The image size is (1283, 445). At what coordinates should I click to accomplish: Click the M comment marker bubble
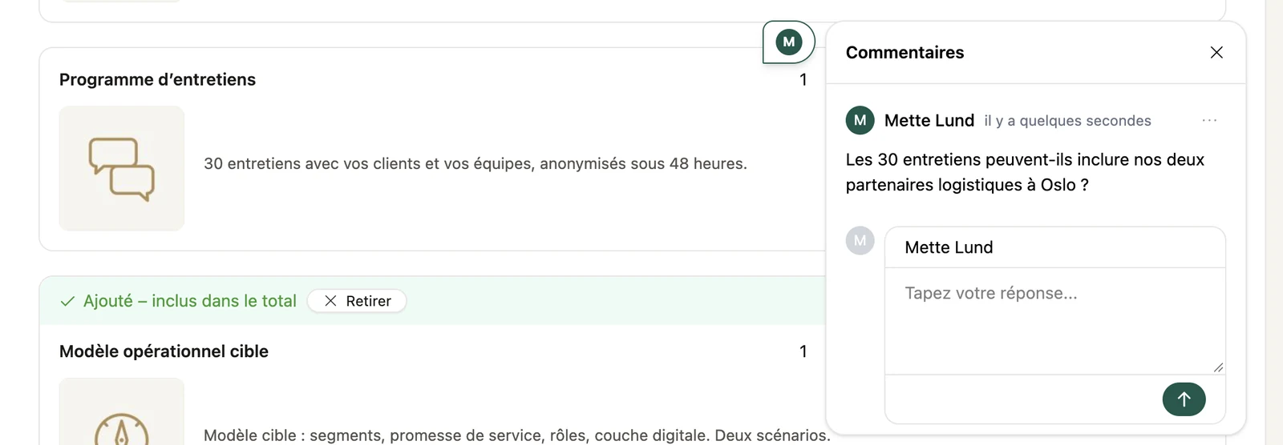[x=789, y=42]
